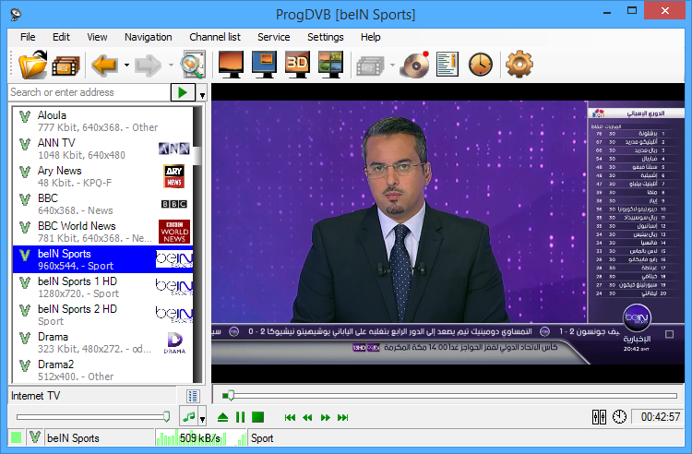Click the search or enter address field
The height and width of the screenshot is (454, 692).
(89, 92)
